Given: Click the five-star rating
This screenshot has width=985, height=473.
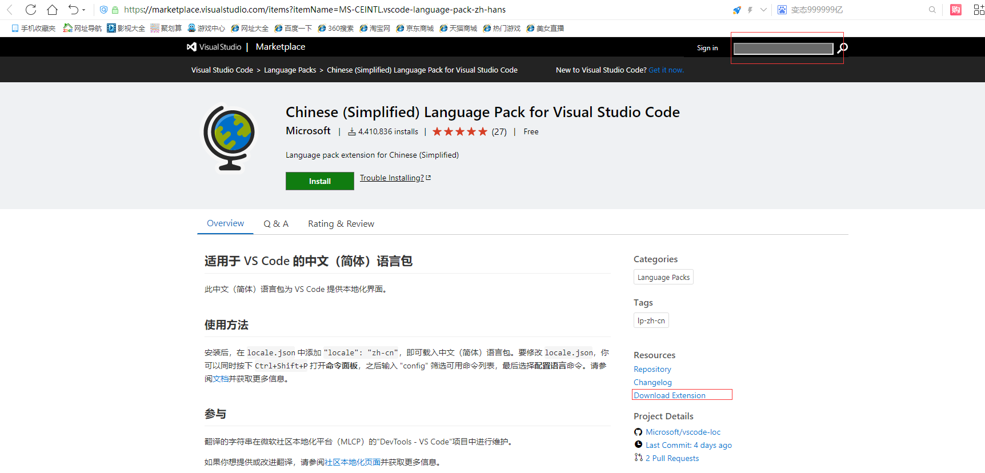Looking at the screenshot, I should click(x=460, y=131).
